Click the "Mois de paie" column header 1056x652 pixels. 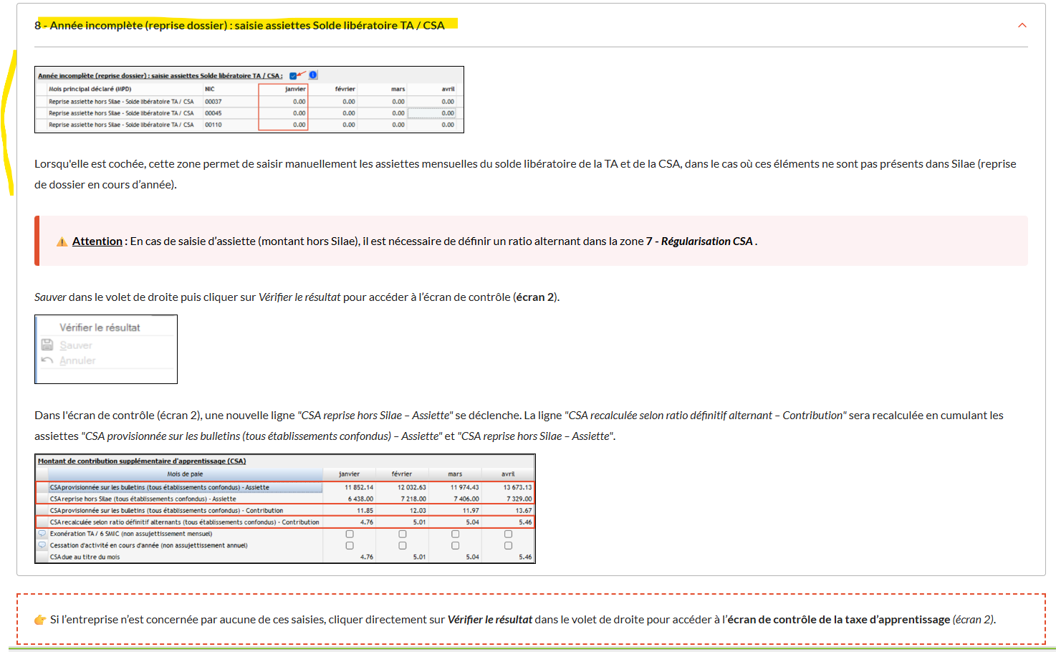[x=185, y=474]
